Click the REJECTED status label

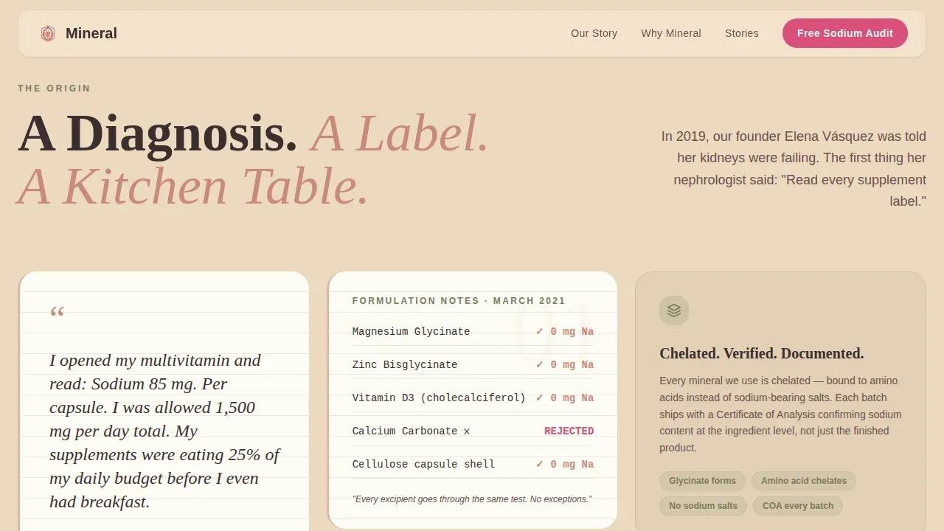pyautogui.click(x=569, y=431)
